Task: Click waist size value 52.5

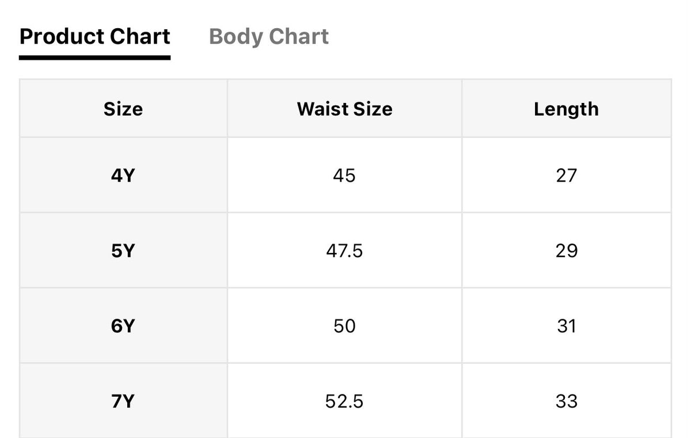Action: [344, 401]
